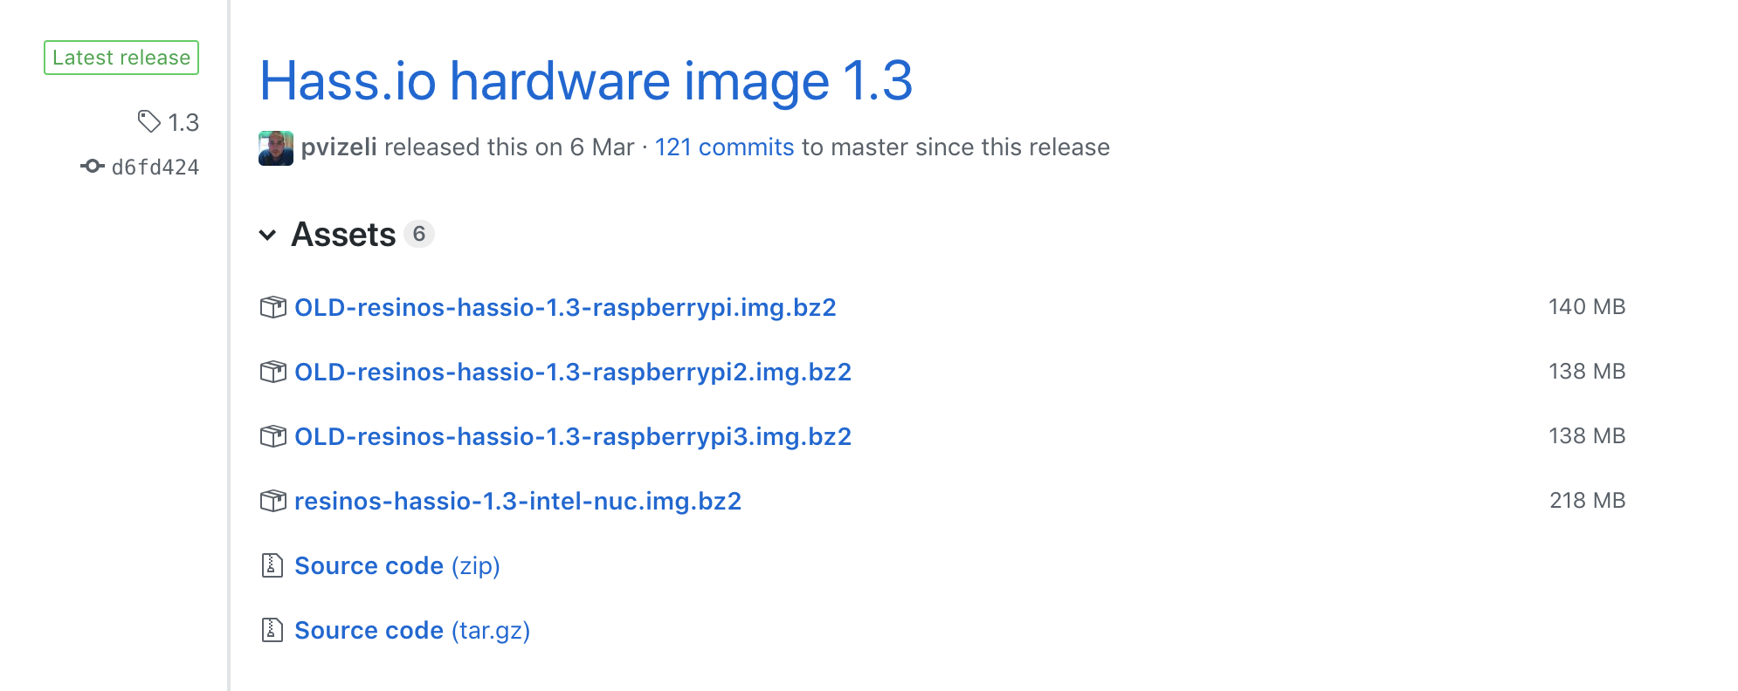This screenshot has width=1738, height=691.
Task: Click the Latest release badge
Action: click(121, 58)
